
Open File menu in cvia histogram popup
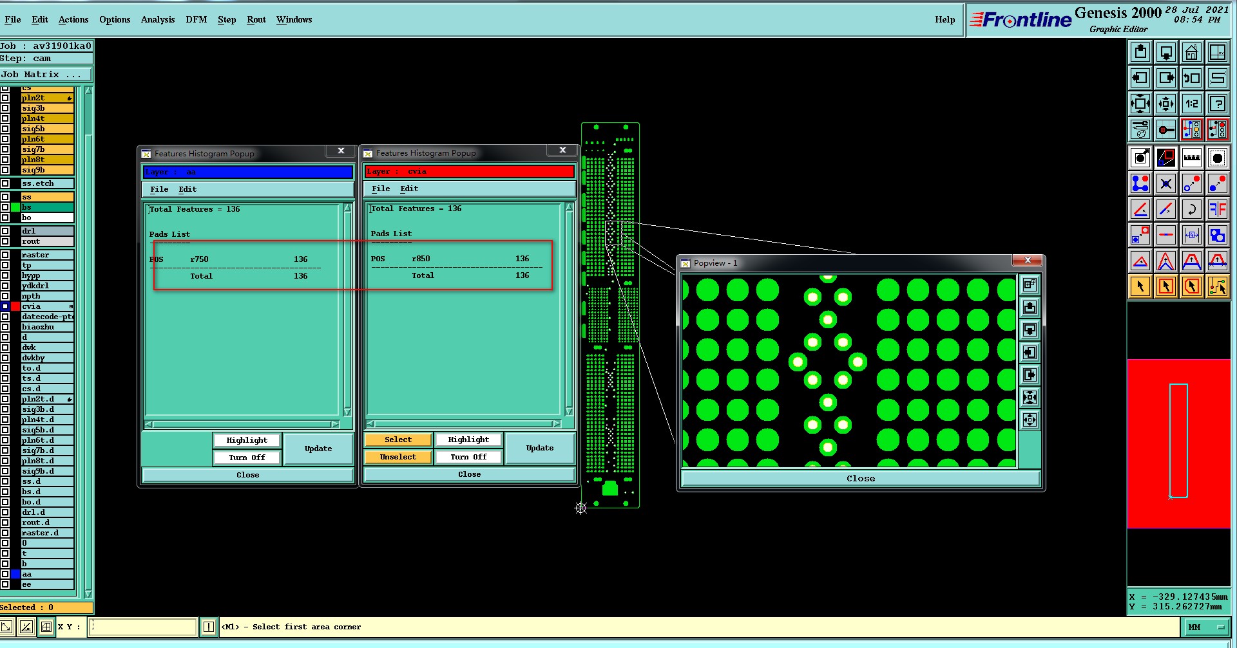pyautogui.click(x=381, y=189)
